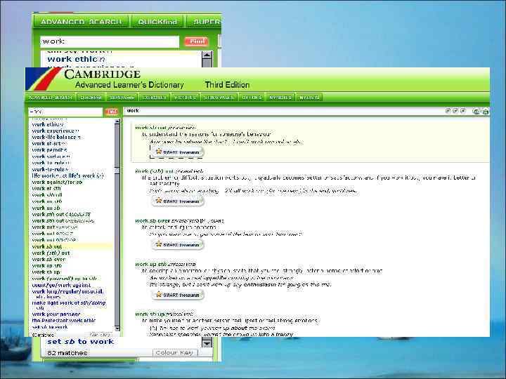Open the My Notes tab
Viewport: 506px width, 379px height.
point(280,98)
